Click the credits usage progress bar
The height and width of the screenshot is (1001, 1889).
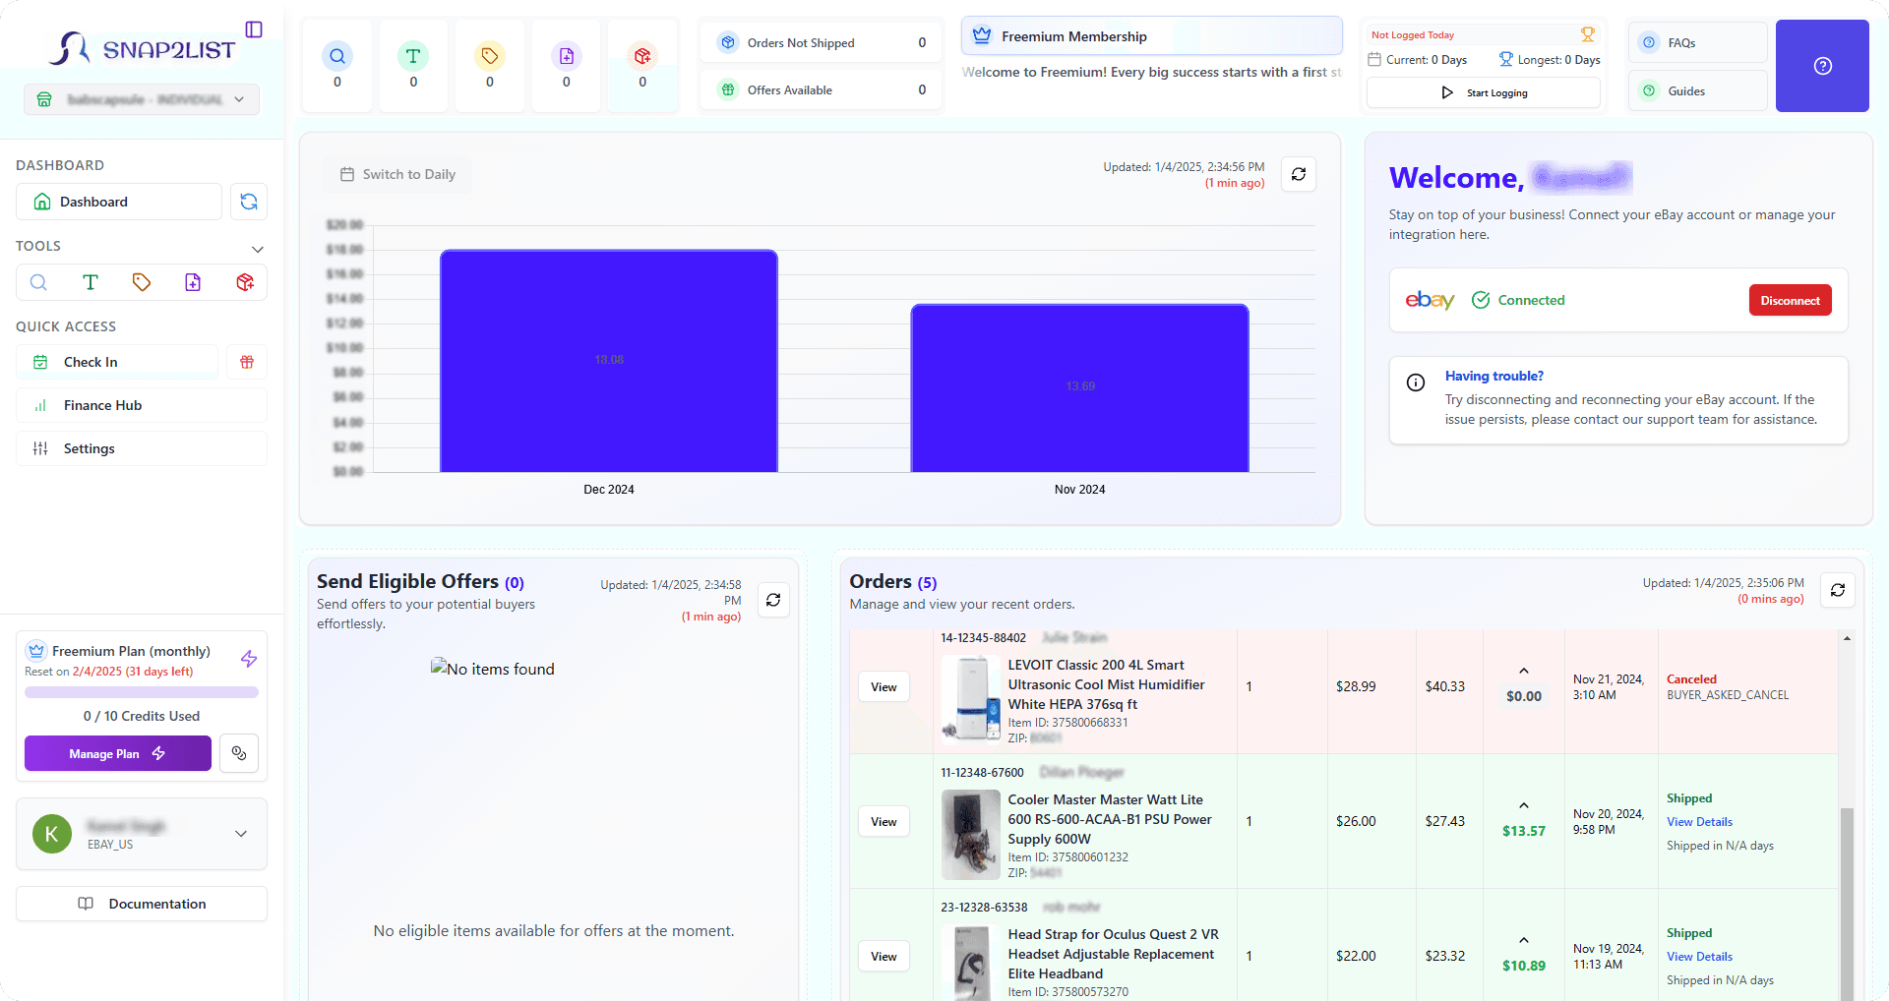point(142,692)
